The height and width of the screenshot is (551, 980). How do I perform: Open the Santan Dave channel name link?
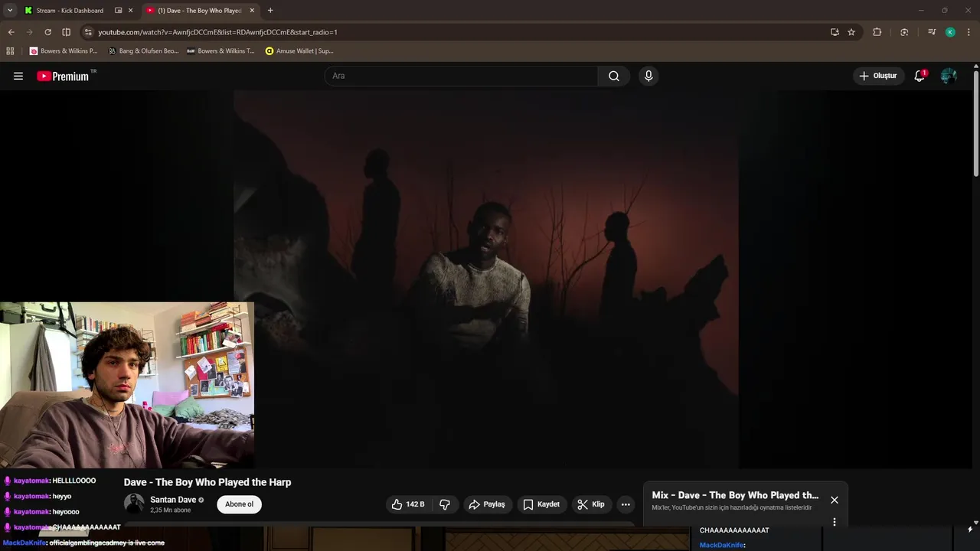pos(173,500)
